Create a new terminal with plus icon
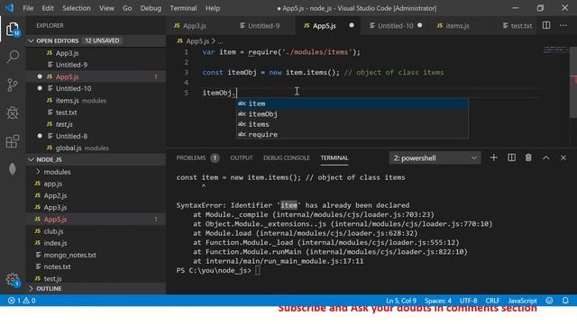The height and width of the screenshot is (324, 577). pyautogui.click(x=494, y=157)
